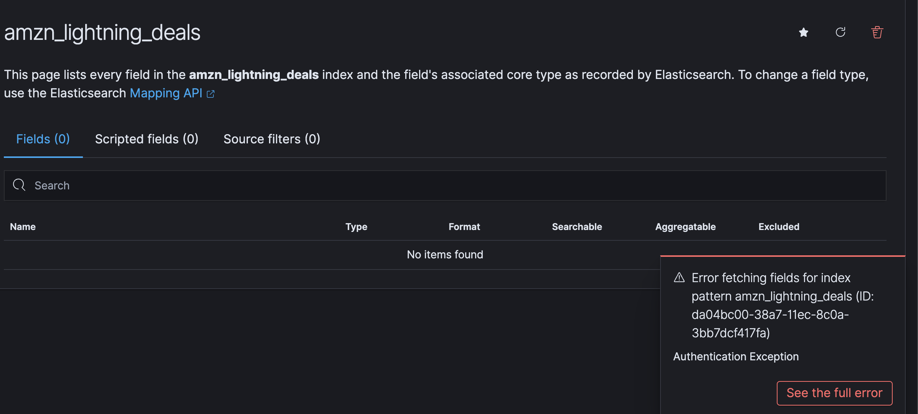Click the search magnifier icon
Image resolution: width=918 pixels, height=414 pixels.
pos(19,185)
